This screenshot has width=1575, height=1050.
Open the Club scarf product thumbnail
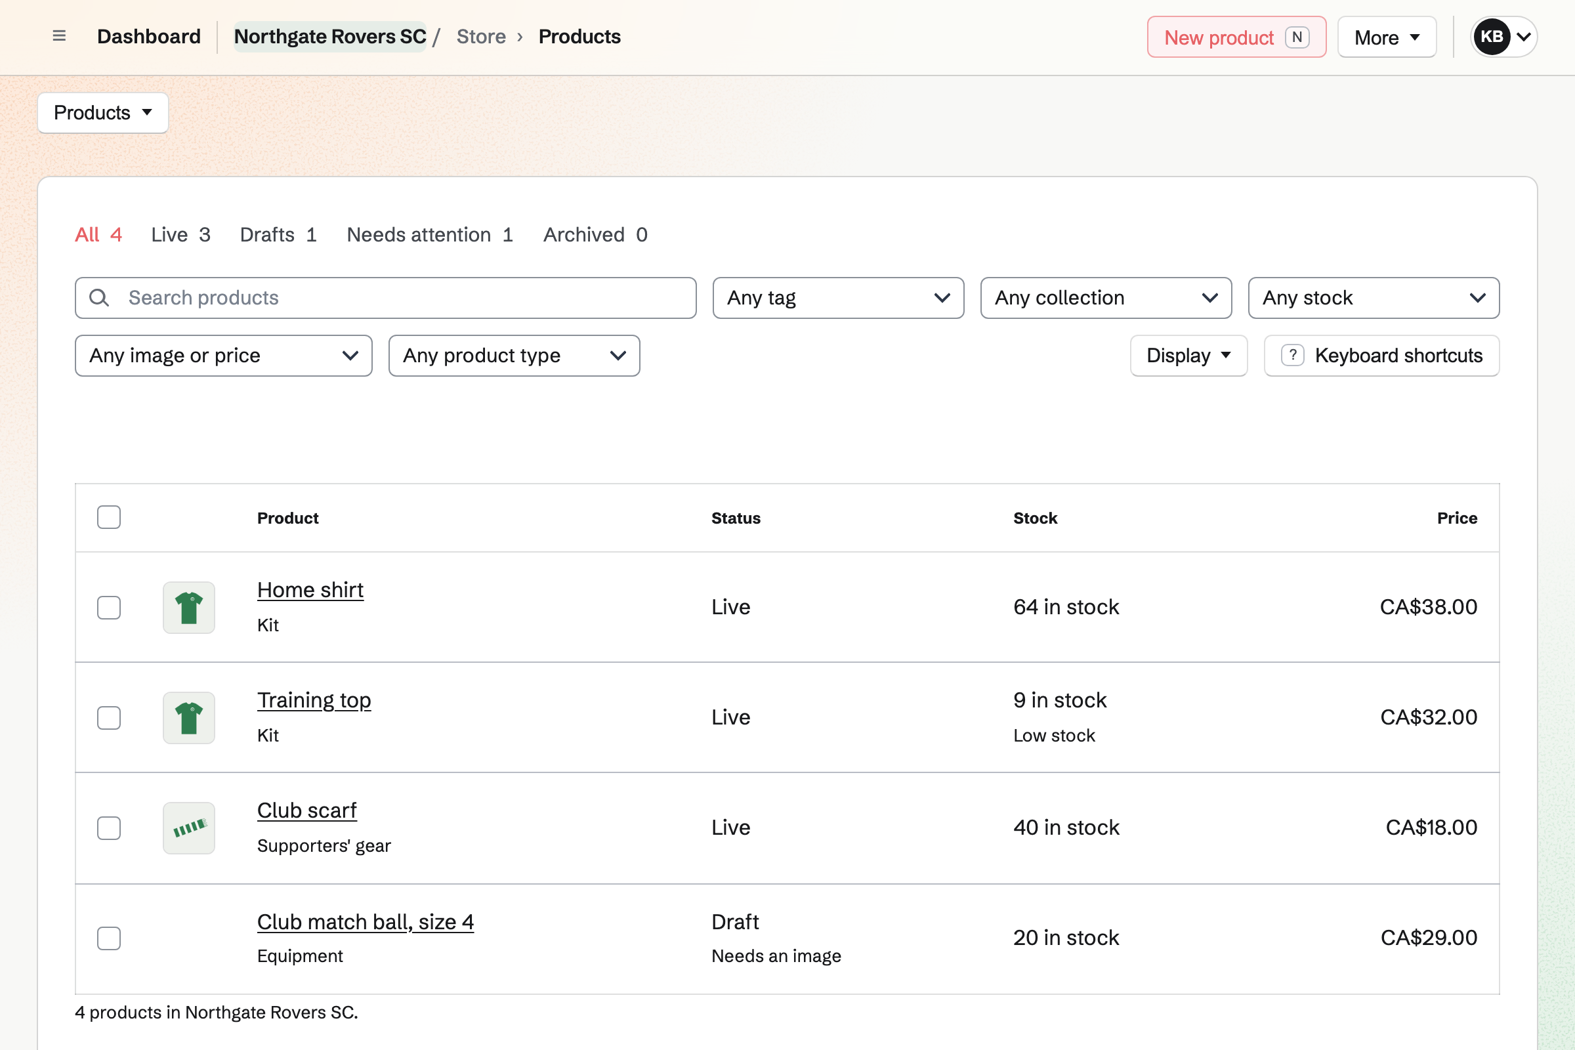(x=189, y=828)
